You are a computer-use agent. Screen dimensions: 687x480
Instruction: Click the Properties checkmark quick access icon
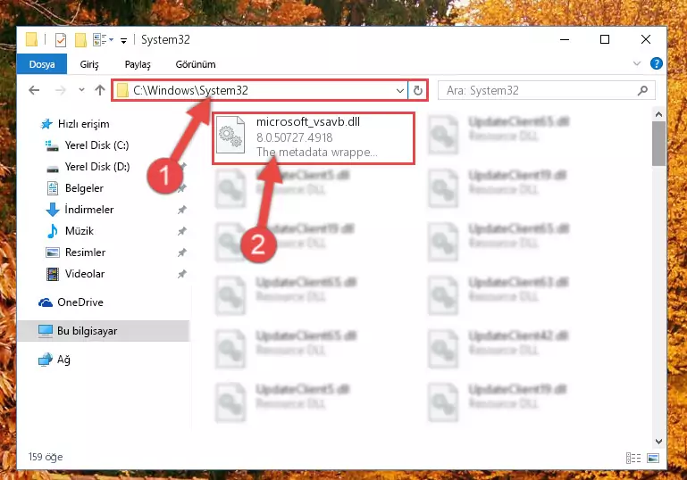pos(61,40)
